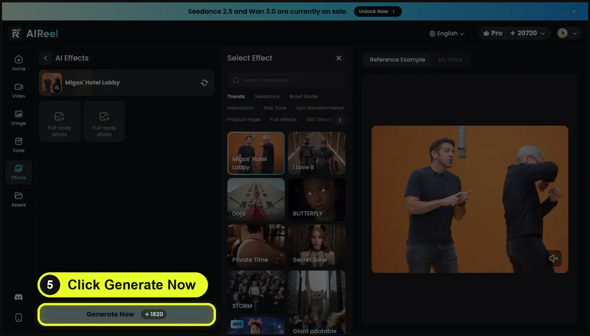Click Generate Now button
The height and width of the screenshot is (336, 590).
[x=126, y=314]
